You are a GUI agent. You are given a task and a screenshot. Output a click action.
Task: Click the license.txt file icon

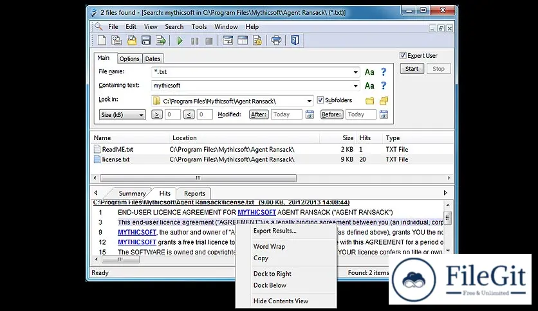(97, 159)
